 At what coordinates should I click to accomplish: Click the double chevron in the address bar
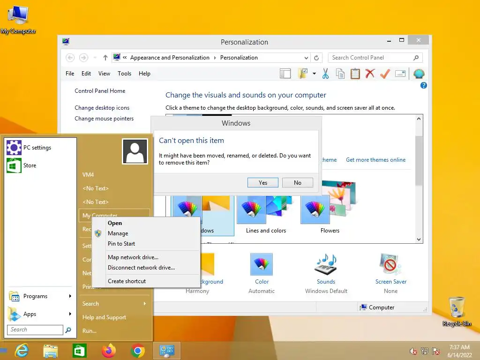125,58
